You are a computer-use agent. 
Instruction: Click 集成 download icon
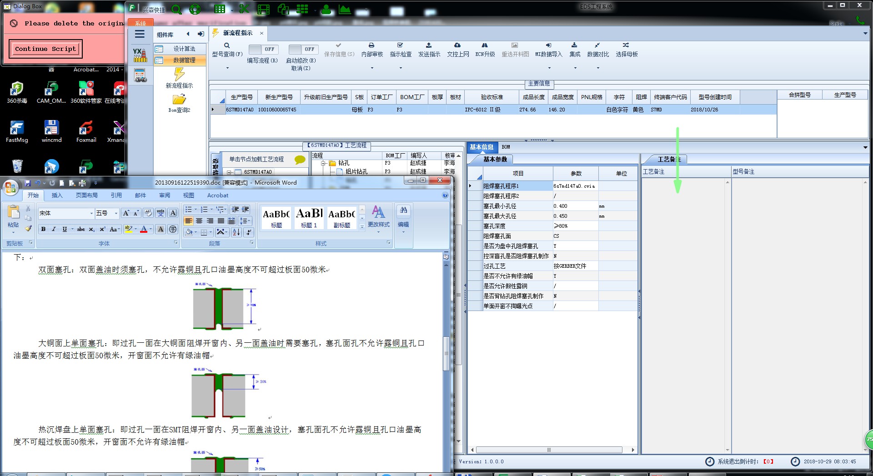click(574, 45)
